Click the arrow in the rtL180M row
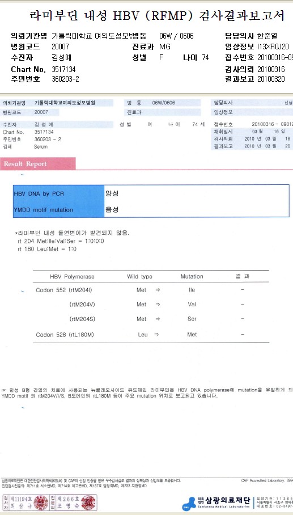Image resolution: width=293 pixels, height=515 pixels. click(x=156, y=335)
